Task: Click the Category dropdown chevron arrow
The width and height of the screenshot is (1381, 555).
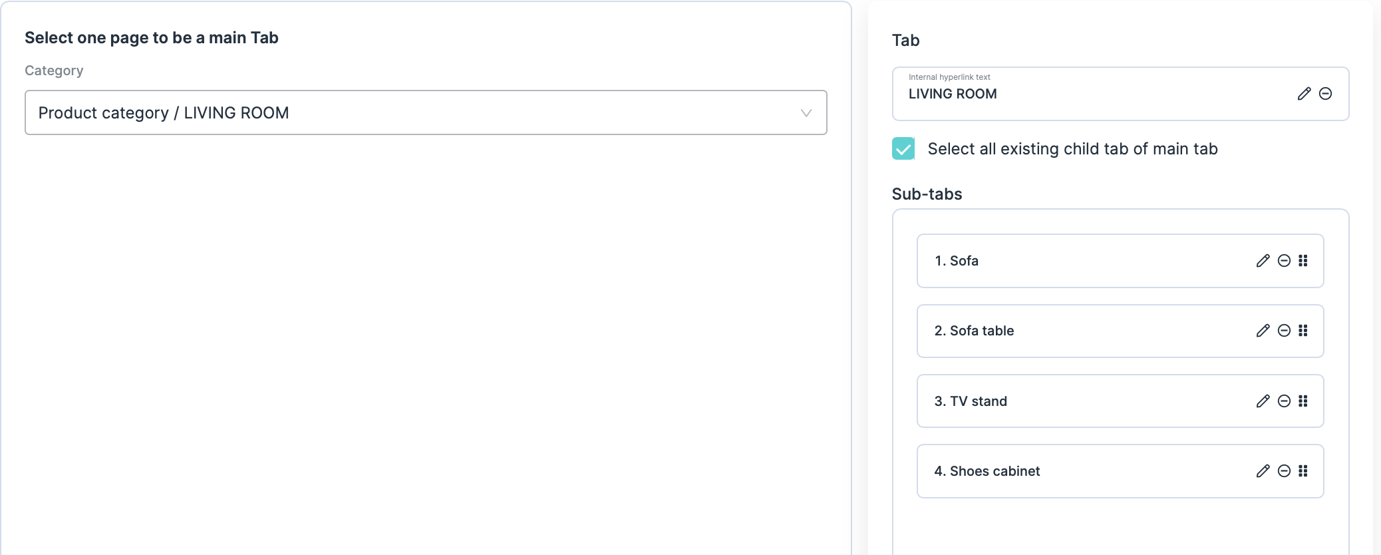Action: (x=806, y=113)
